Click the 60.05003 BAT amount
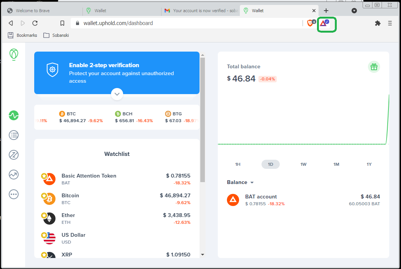Screen dimensions: 401x269 (365, 204)
